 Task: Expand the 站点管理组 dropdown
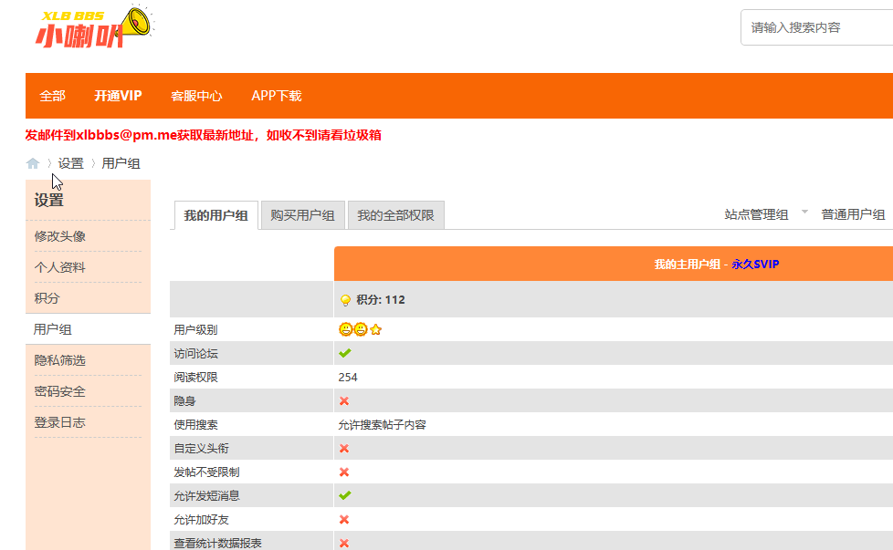point(766,214)
